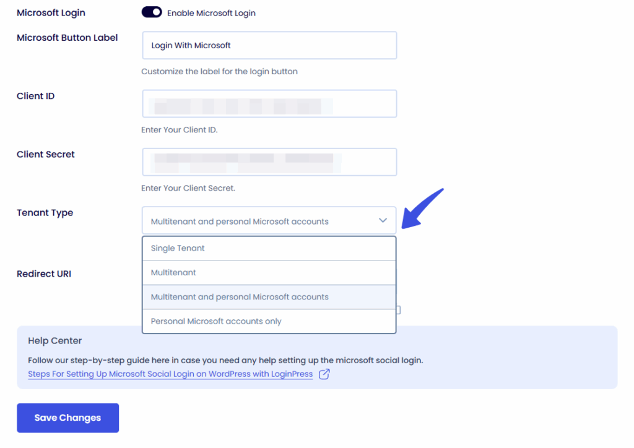Select the 'Single Tenant' option
634x448 pixels.
178,248
